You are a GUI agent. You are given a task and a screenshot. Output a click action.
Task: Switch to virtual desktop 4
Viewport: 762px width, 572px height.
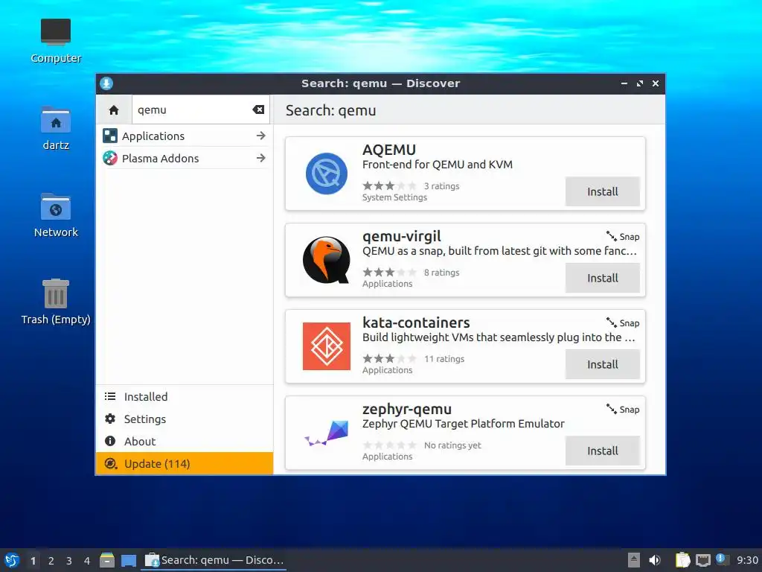pyautogui.click(x=87, y=561)
